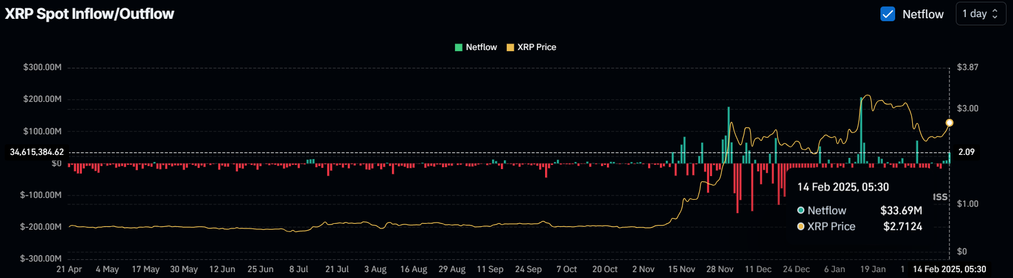Viewport: 1013px width, 278px height.
Task: Click the 4 May date label
Action: tap(107, 269)
